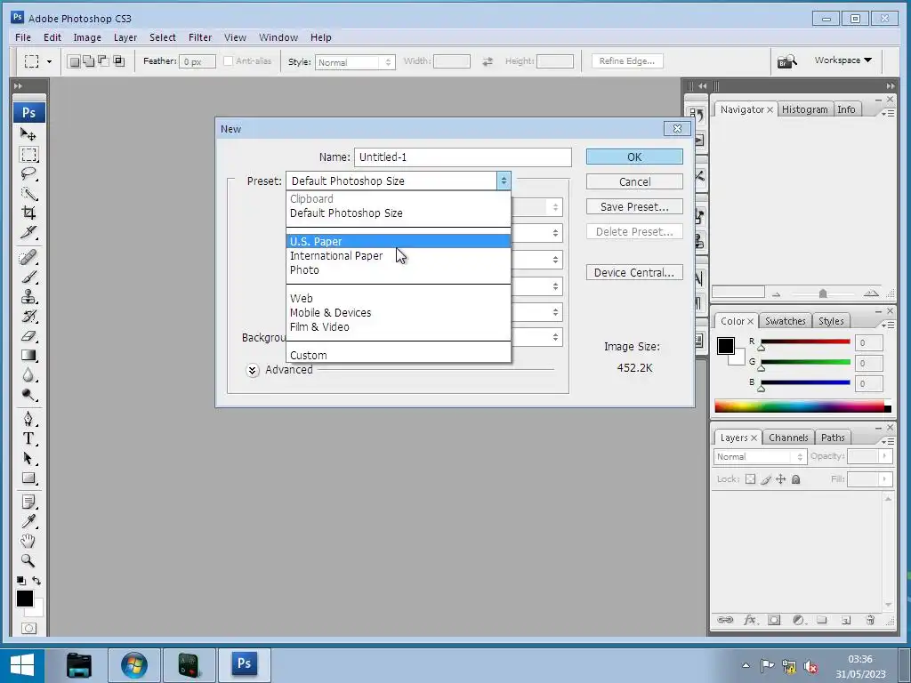
Task: Click the Feather input field
Action: click(197, 61)
